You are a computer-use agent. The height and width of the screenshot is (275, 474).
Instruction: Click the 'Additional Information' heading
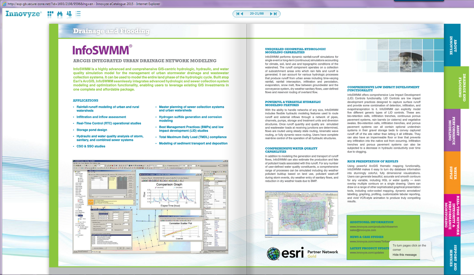(x=372, y=222)
